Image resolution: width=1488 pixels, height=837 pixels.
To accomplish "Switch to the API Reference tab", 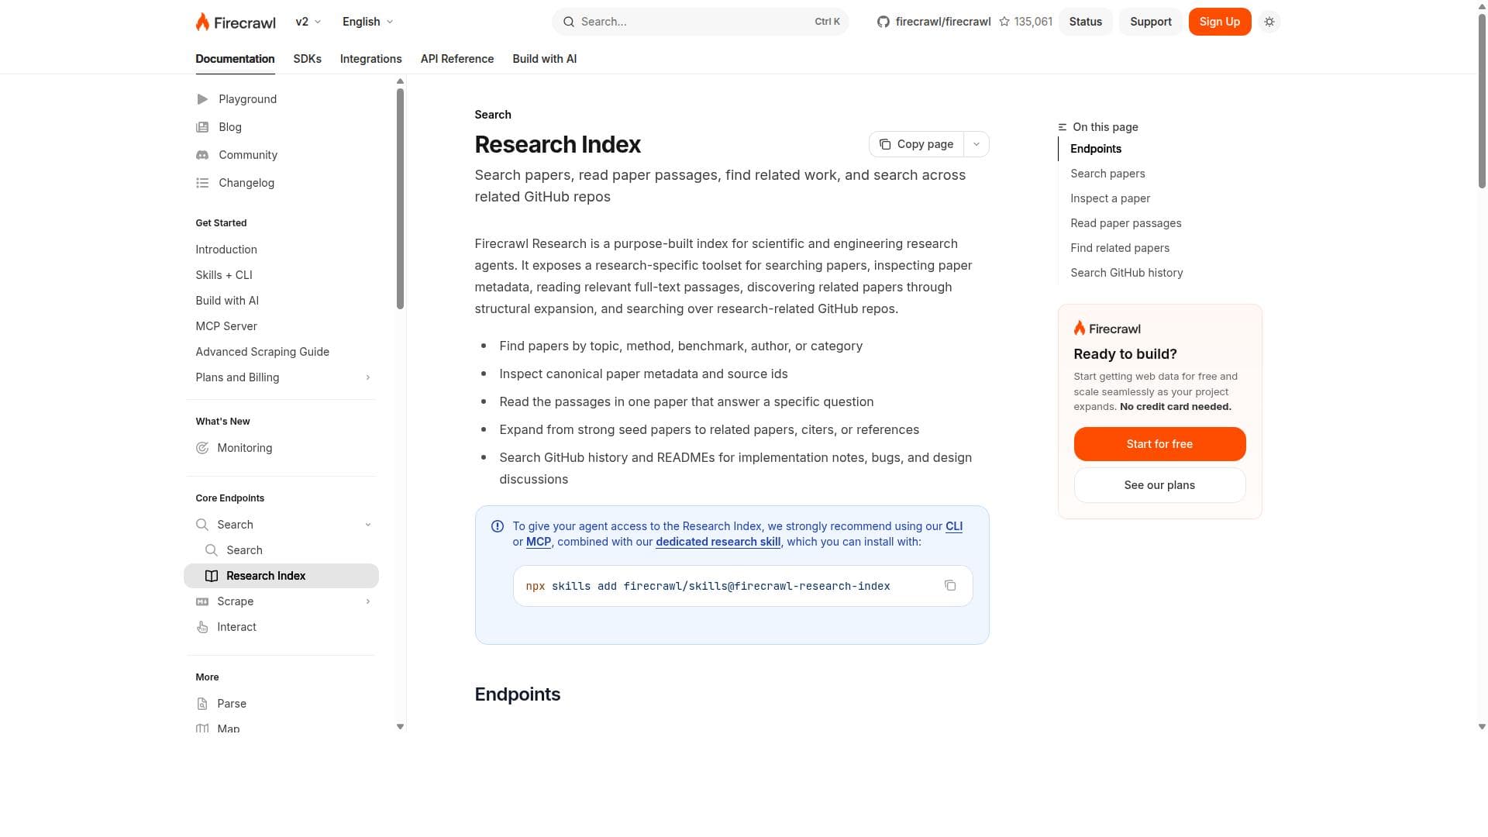I will coord(457,59).
